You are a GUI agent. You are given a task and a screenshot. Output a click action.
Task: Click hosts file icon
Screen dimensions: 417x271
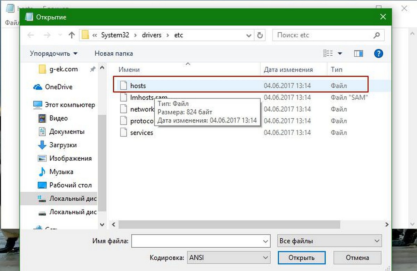(x=123, y=86)
